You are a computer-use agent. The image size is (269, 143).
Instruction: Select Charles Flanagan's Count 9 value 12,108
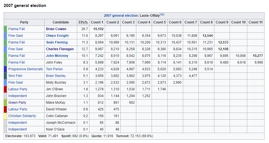tap(223, 49)
